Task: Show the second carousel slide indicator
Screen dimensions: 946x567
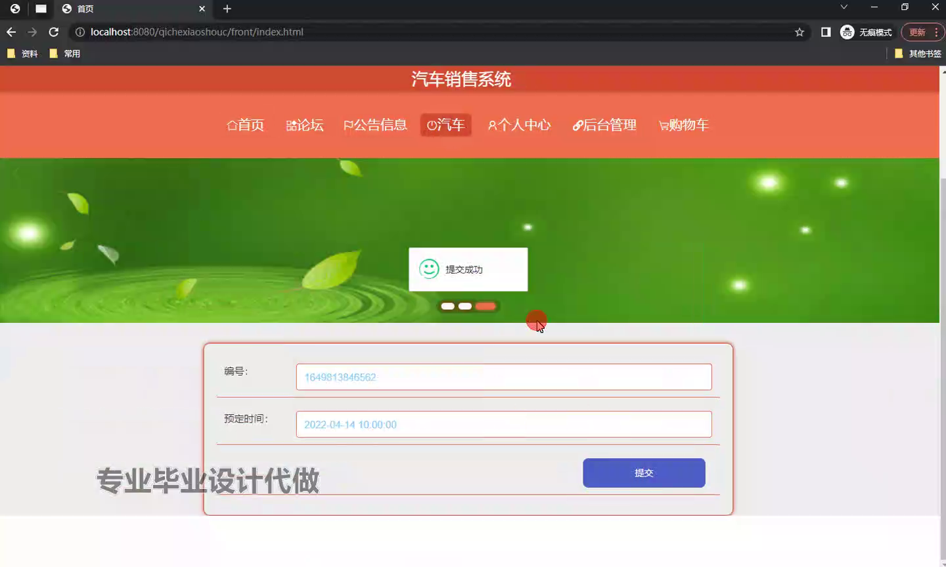Action: tap(465, 306)
